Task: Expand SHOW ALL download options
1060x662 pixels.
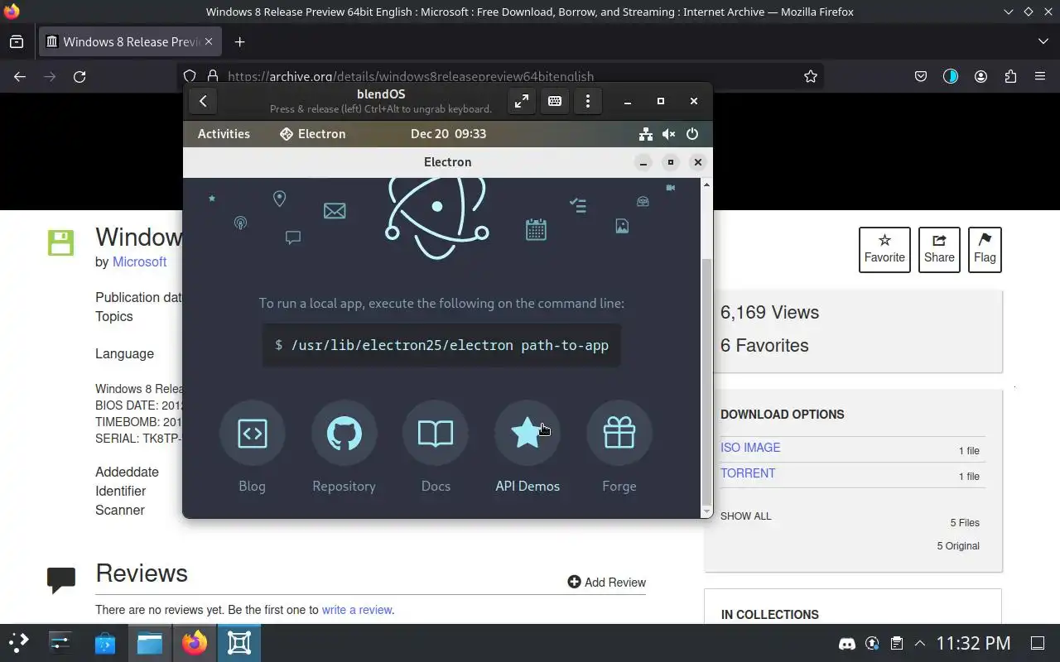Action: [745, 516]
